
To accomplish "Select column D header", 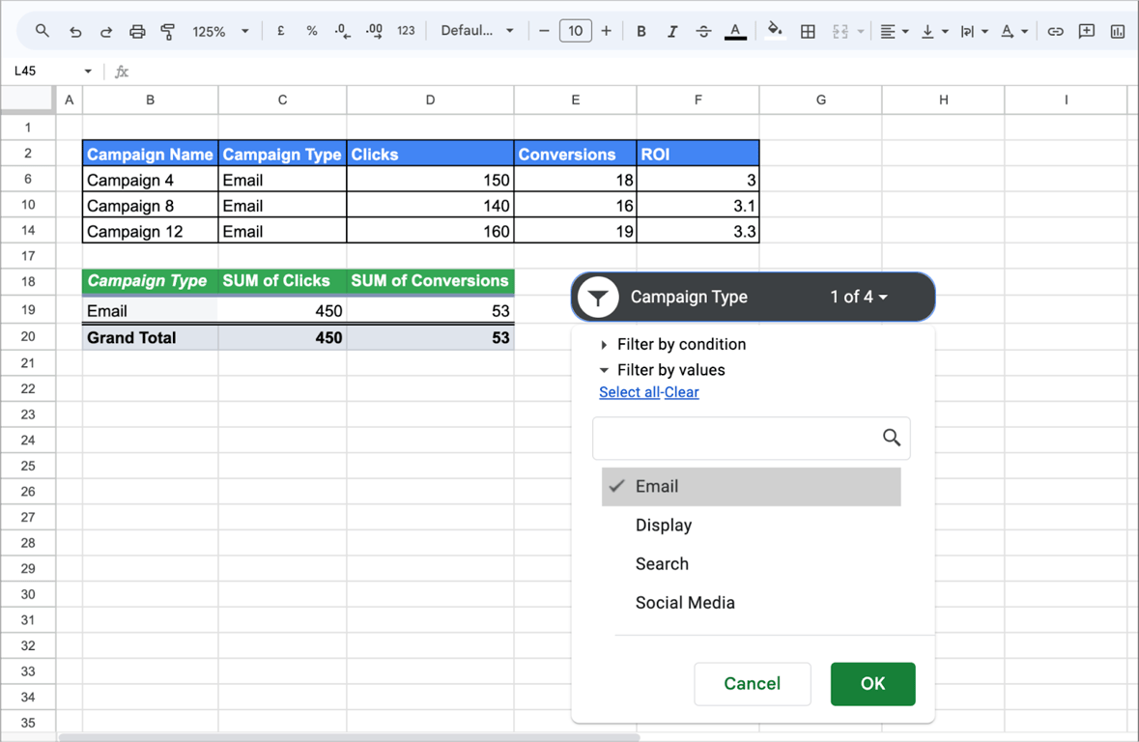I will [x=430, y=100].
